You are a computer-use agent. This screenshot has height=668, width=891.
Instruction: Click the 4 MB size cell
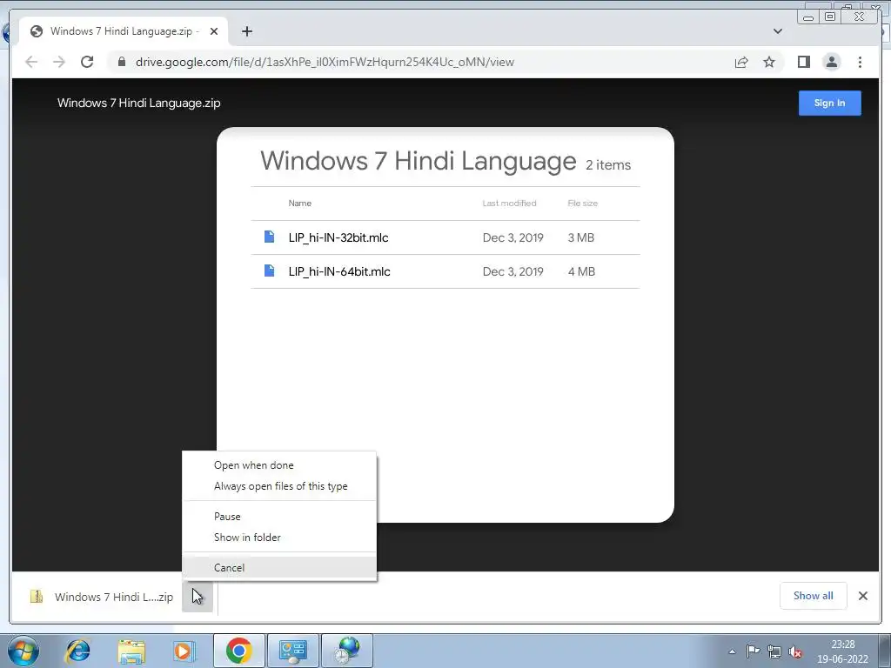(581, 271)
